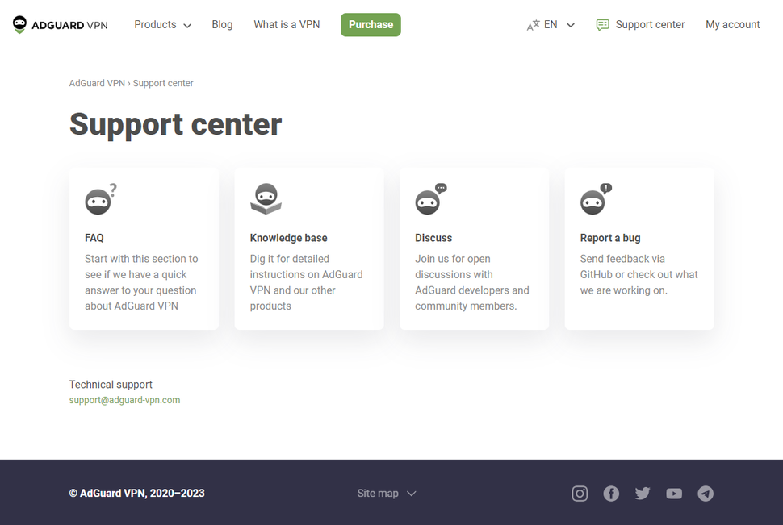The image size is (783, 525).
Task: Open the Support center chat icon
Action: tap(602, 25)
